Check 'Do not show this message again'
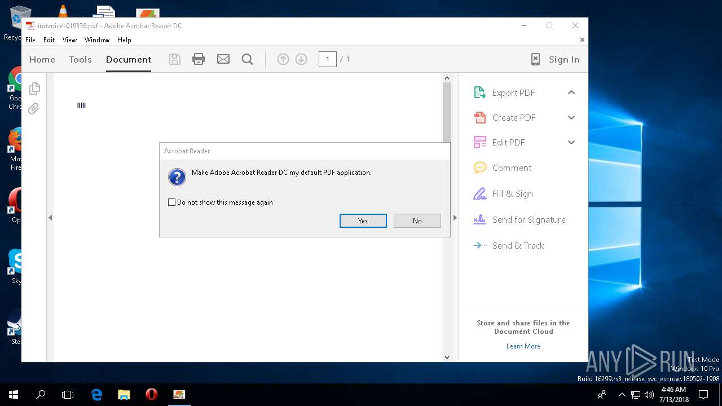 tap(172, 202)
